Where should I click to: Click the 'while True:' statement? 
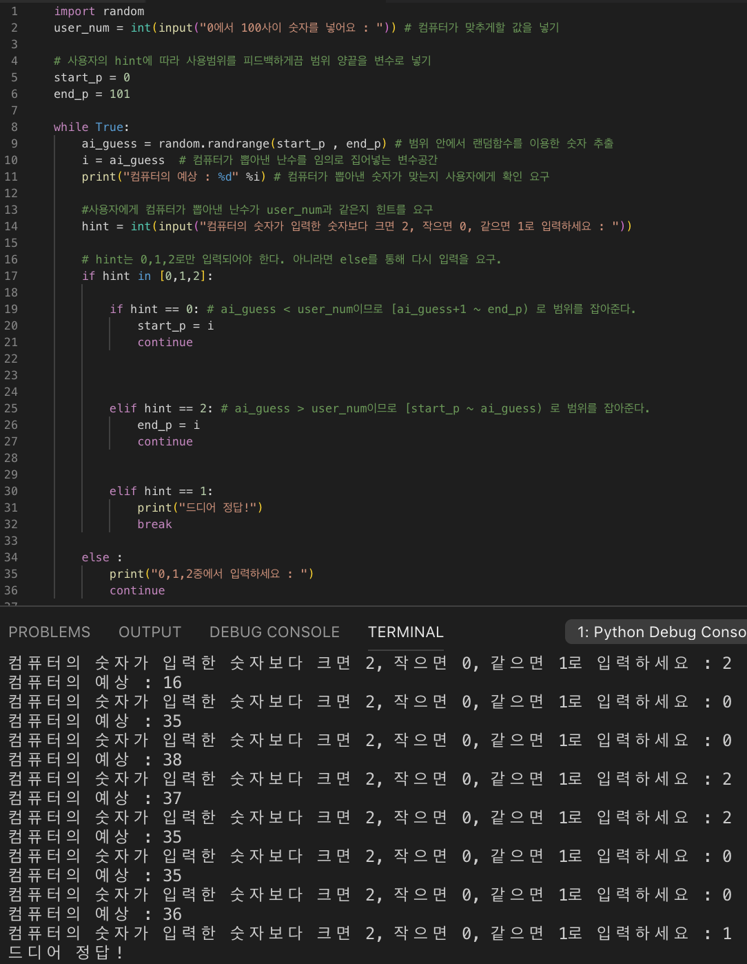click(x=92, y=127)
